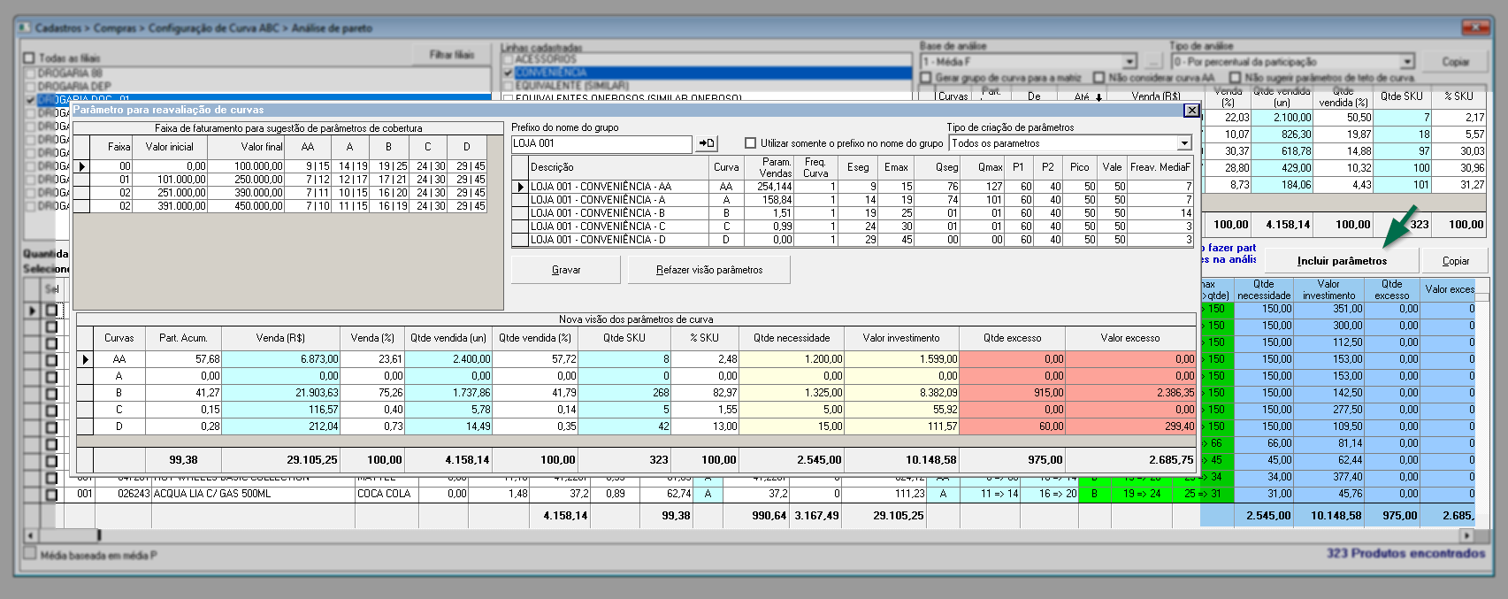Click Valor excesso cell '2.386,35'
This screenshot has width=1508, height=599.
pyautogui.click(x=1130, y=393)
